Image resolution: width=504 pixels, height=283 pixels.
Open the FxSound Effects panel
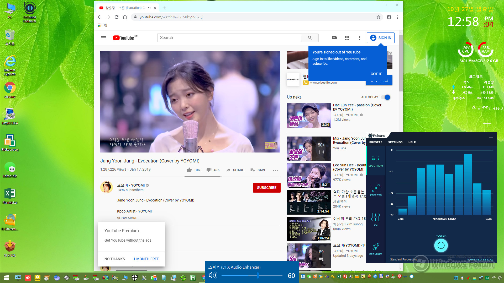coord(376,190)
